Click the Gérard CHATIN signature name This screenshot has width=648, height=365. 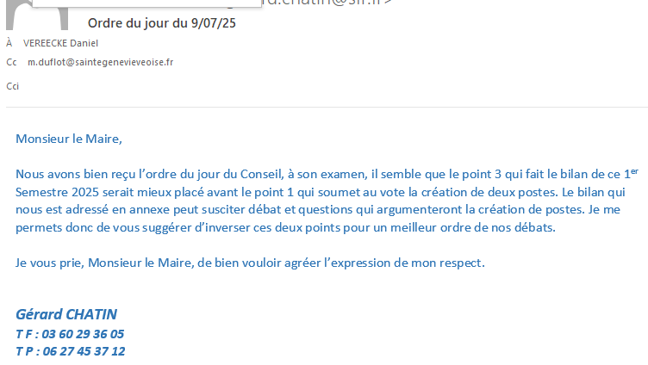[x=66, y=314]
